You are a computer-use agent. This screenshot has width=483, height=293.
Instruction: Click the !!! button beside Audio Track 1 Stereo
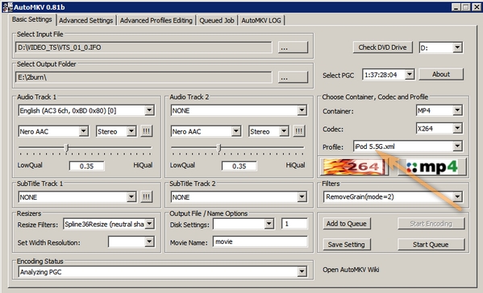coord(146,131)
